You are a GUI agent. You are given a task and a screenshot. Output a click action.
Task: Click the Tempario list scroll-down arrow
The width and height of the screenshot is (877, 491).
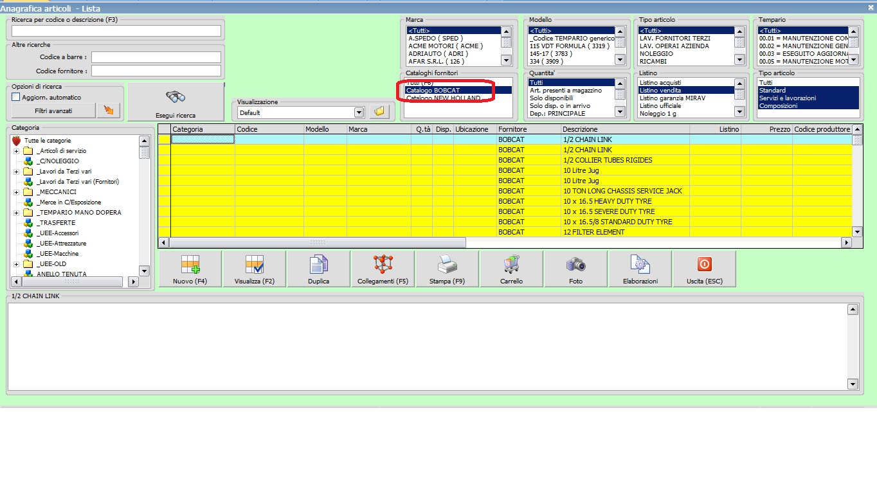tap(854, 60)
